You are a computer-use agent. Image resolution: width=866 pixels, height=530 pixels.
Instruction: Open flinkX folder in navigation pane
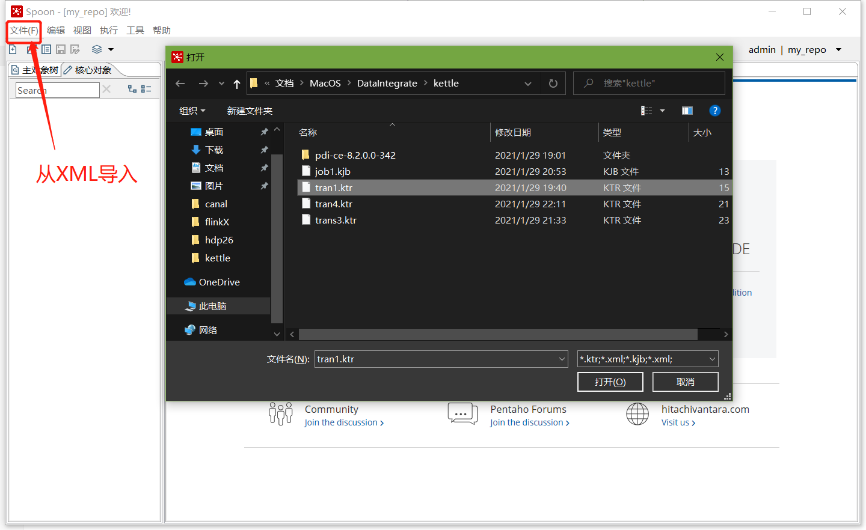click(x=217, y=222)
